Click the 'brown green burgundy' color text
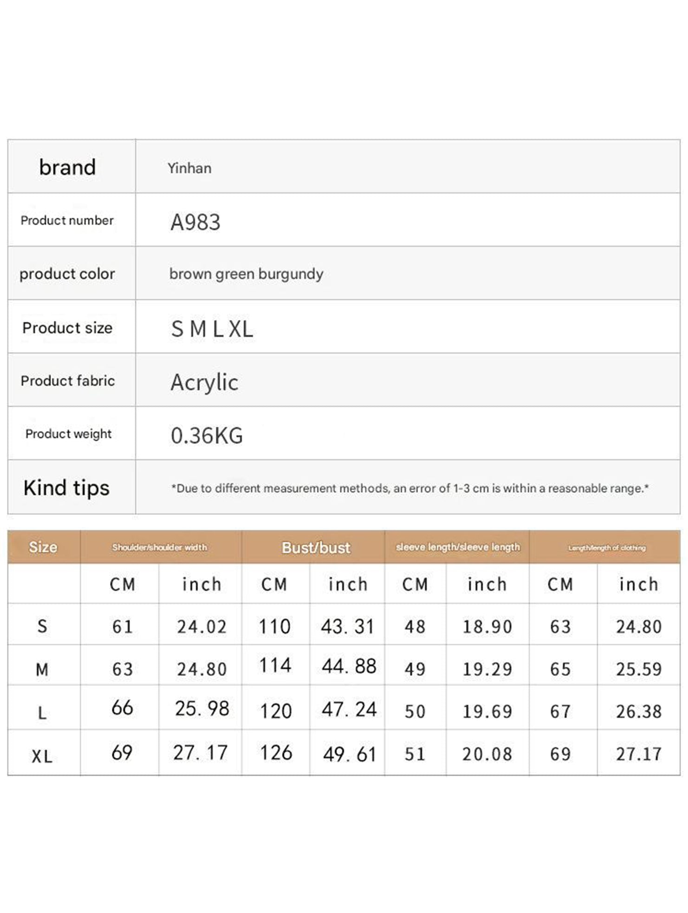The width and height of the screenshot is (688, 913). click(x=246, y=274)
